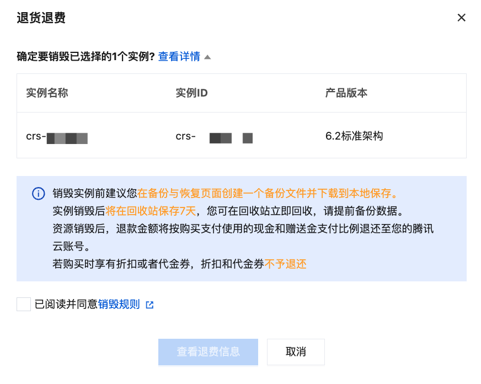This screenshot has width=481, height=384.
Task: Click the 退货退费 dialog title
Action: [x=41, y=18]
